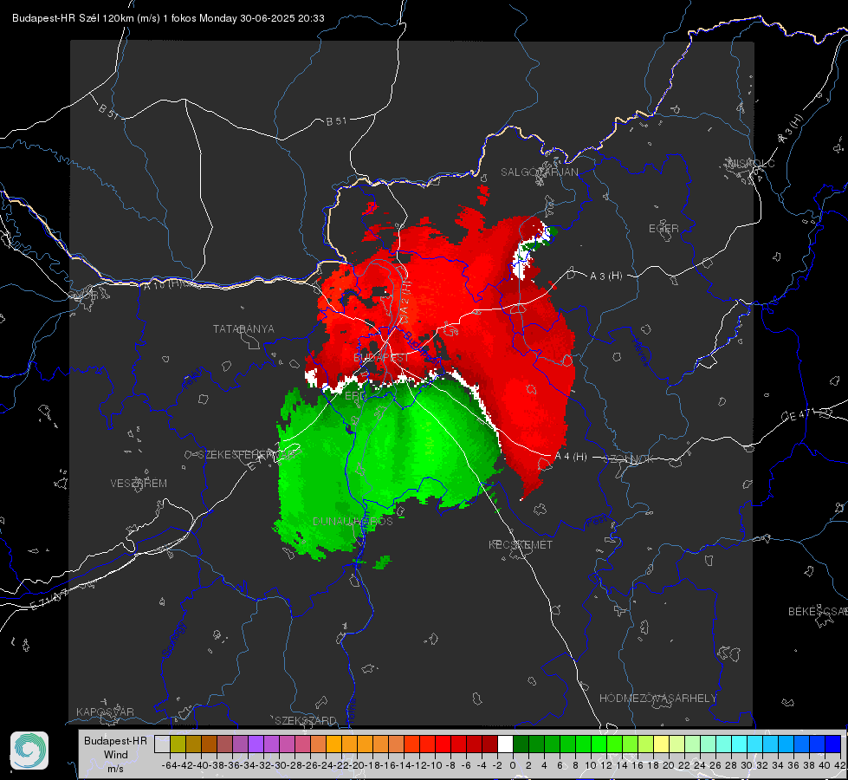Image resolution: width=848 pixels, height=780 pixels.
Task: Select the blue Heves county label
Action: 640,353
